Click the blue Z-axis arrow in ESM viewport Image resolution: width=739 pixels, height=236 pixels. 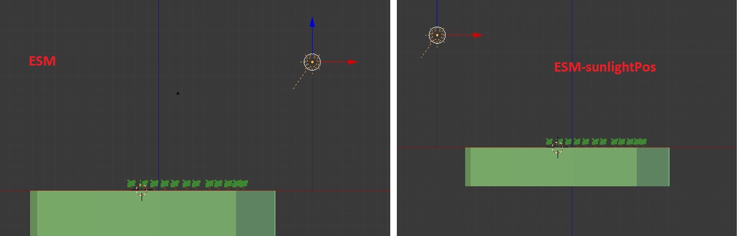point(312,22)
